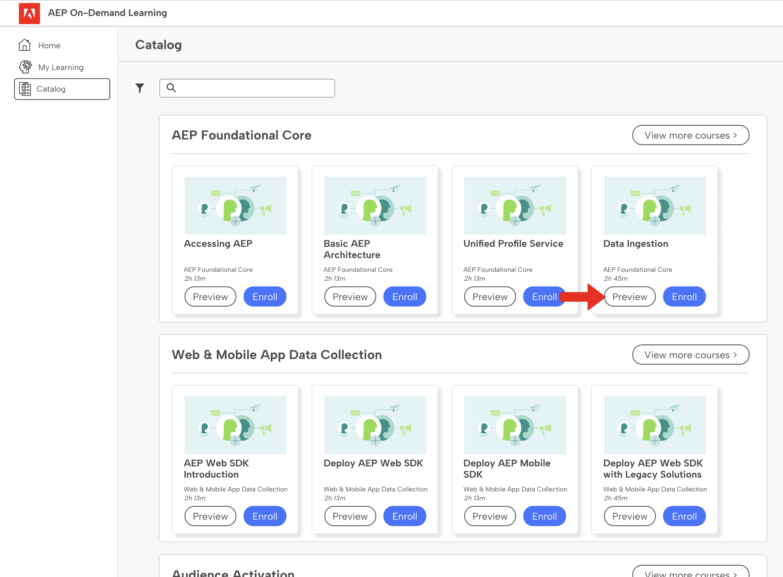Open Accessing AEP course thumbnail
The width and height of the screenshot is (783, 577).
tap(235, 205)
